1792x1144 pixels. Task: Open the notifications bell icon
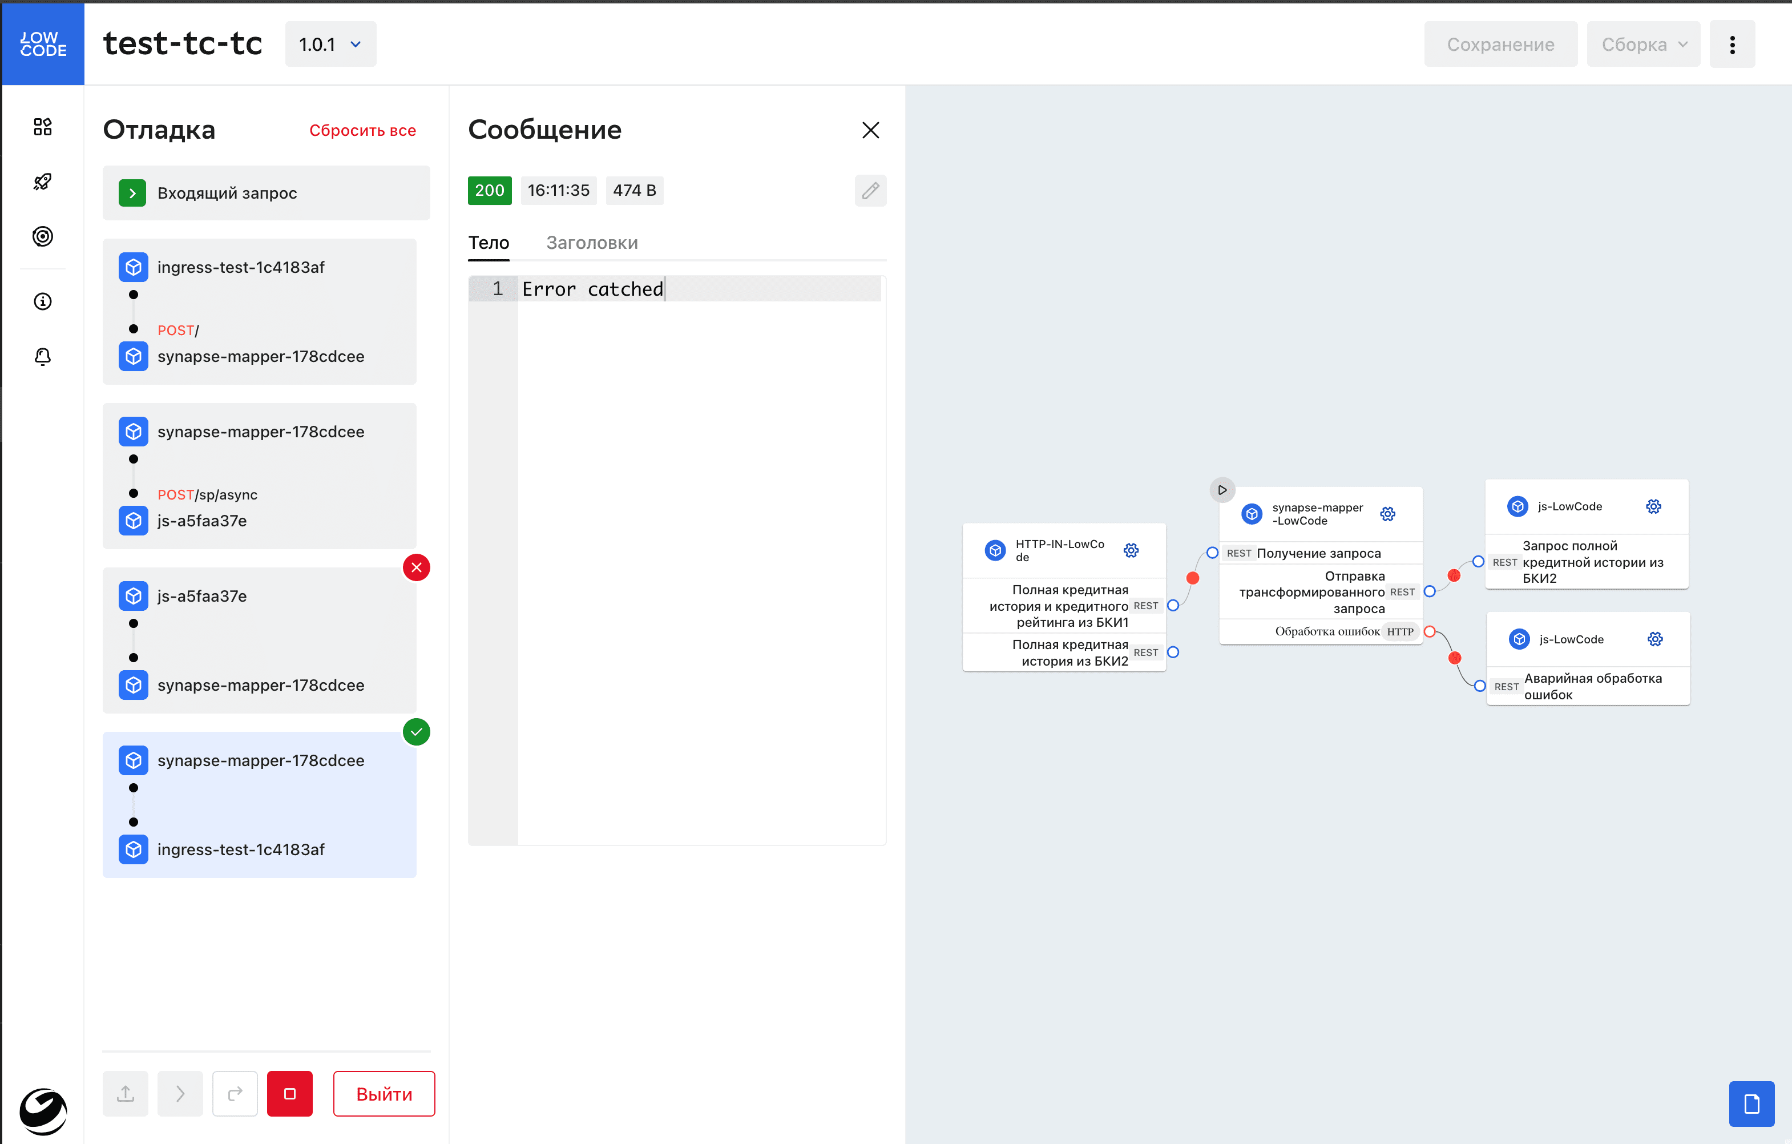pyautogui.click(x=42, y=357)
